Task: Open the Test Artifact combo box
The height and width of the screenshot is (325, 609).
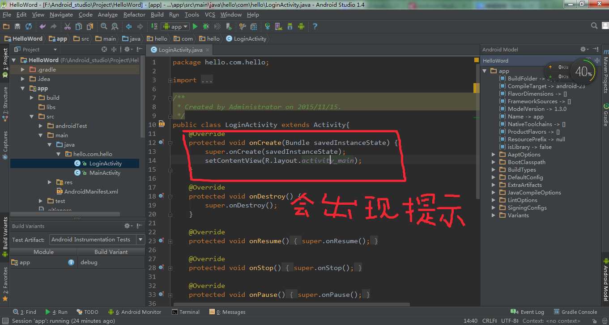Action: click(x=97, y=240)
